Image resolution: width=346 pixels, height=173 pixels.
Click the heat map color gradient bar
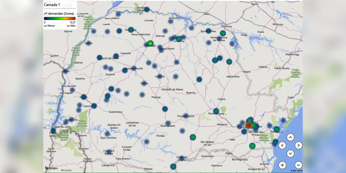(x=60, y=19)
